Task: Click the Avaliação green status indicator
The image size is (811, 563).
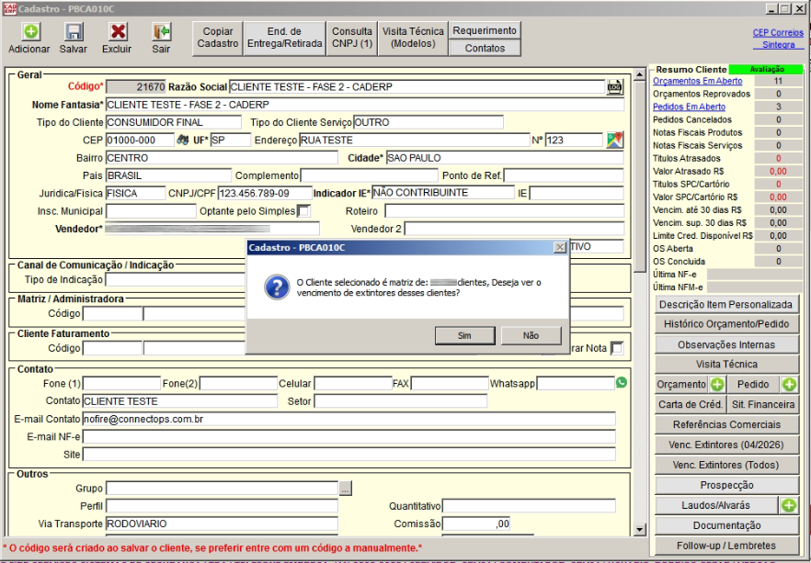Action: (x=766, y=69)
